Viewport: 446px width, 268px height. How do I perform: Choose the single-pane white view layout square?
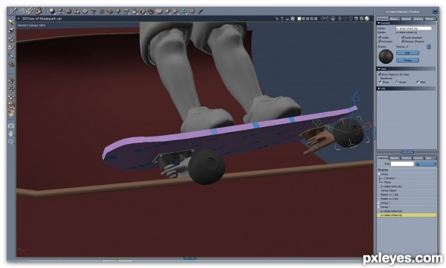(300, 19)
